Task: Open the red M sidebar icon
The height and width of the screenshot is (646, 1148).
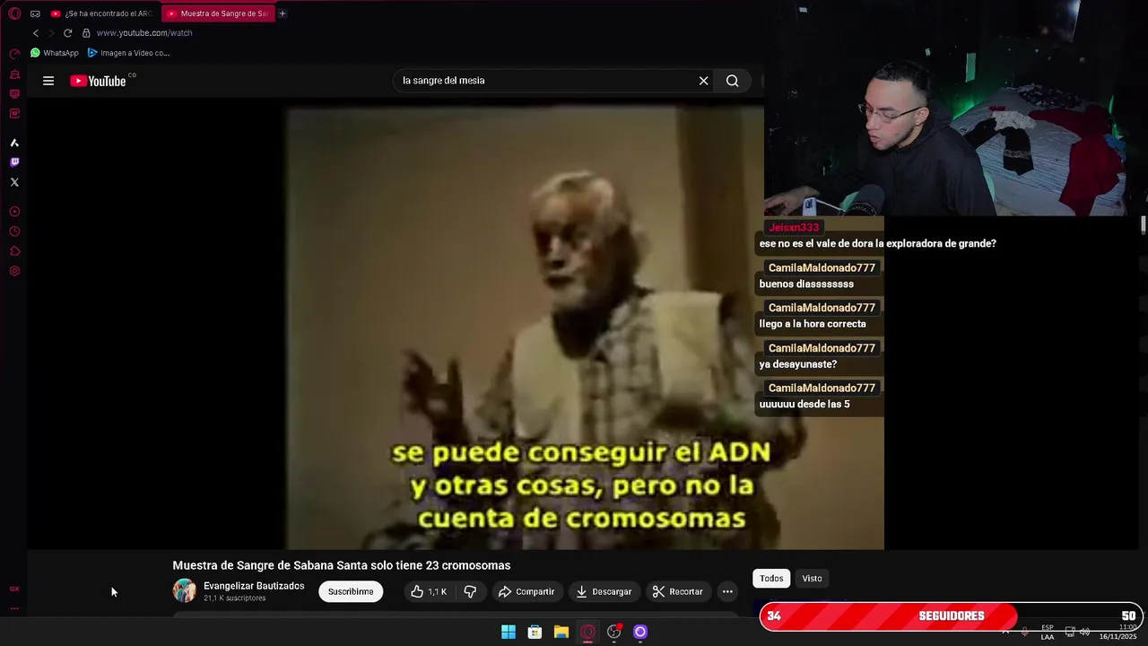Action: 14,114
